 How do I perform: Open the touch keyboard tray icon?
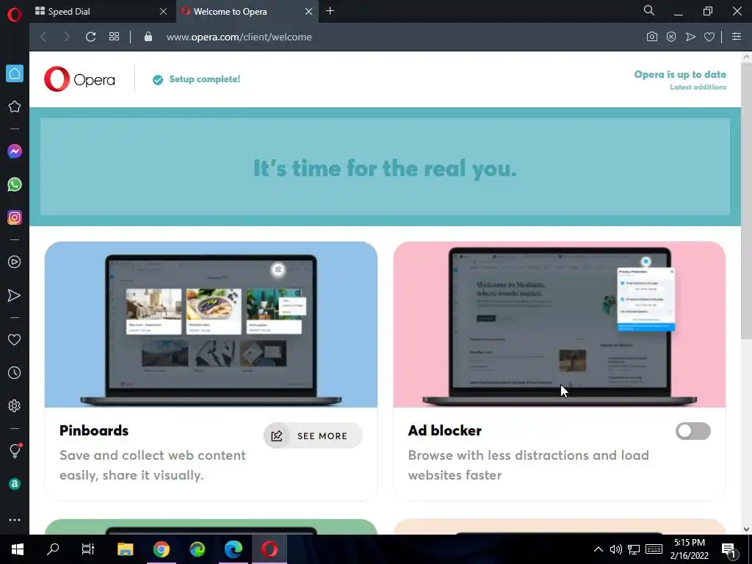[654, 549]
